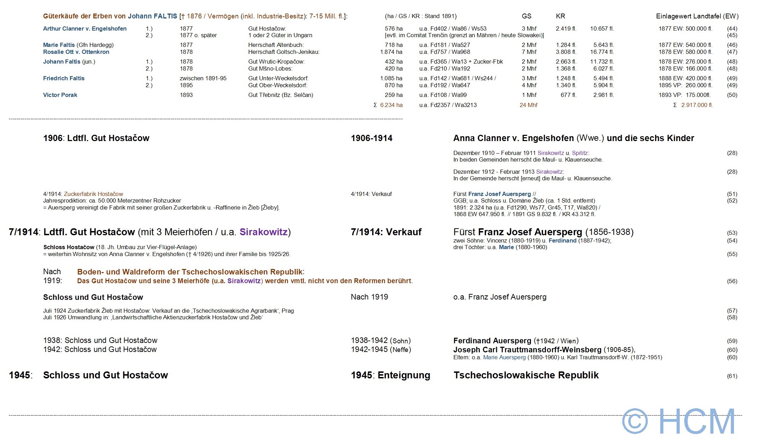Image resolution: width=767 pixels, height=443 pixels.
Task: Click Zuckerfabrik Hostačow brown text
Action: tap(93, 194)
